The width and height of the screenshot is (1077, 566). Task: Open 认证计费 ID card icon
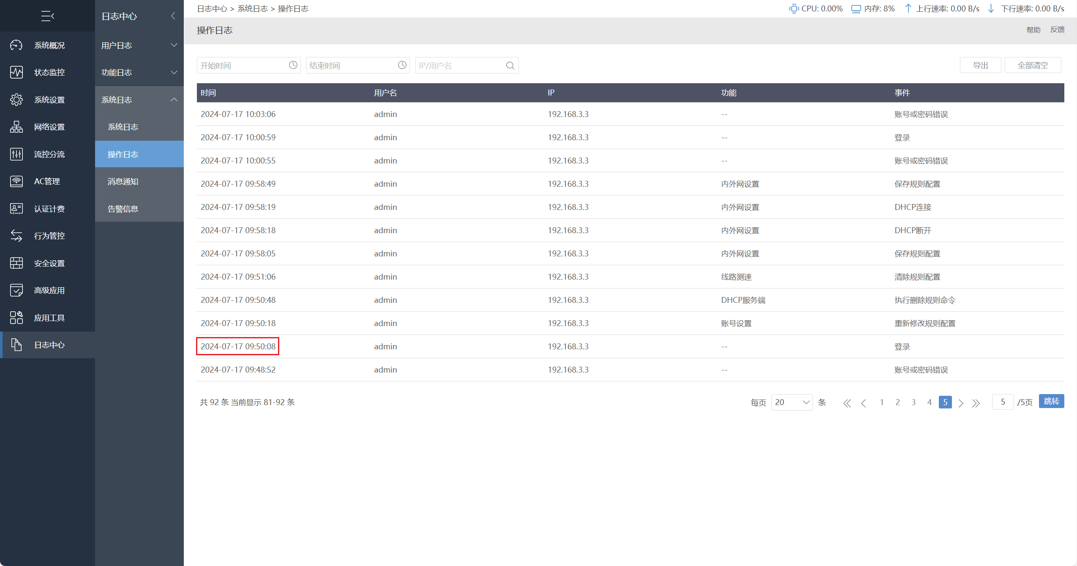[16, 209]
